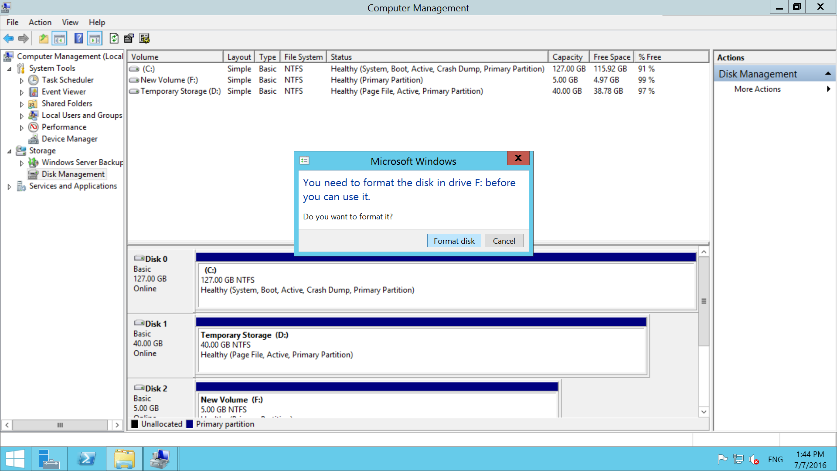The image size is (837, 471).
Task: Sort by the Volume column header
Action: click(175, 57)
